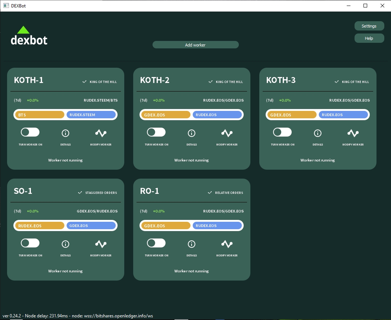Viewport: 391px width, 320px height.
Task: Open details info icon for RO-1
Action: pyautogui.click(x=192, y=244)
